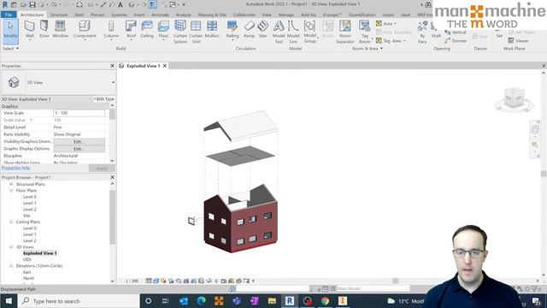Expand the Structural Plans tree node
The image size is (547, 308).
coord(11,185)
